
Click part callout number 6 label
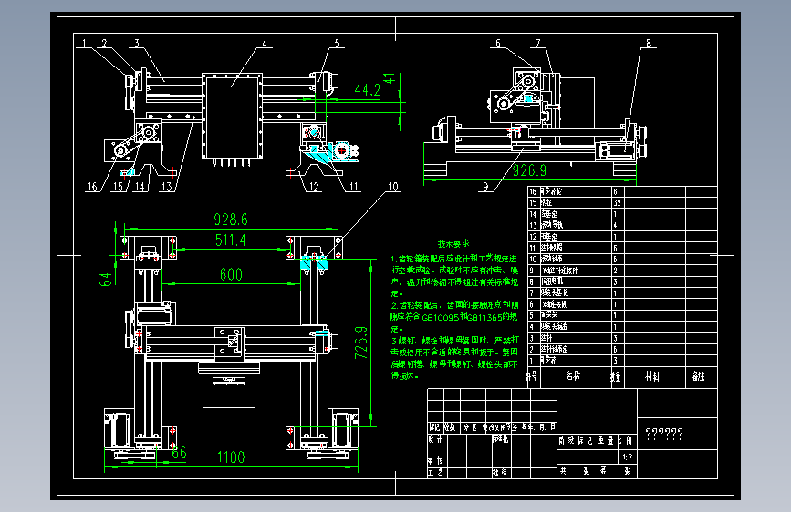point(498,44)
